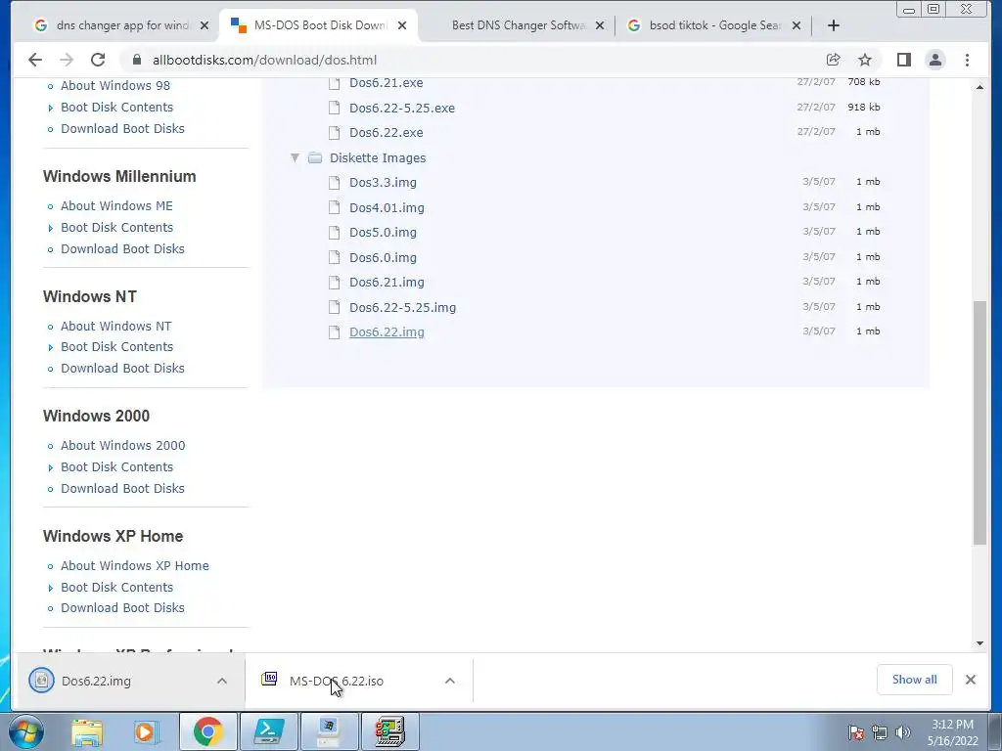Open About Windows NT link
The image size is (1002, 751).
point(115,326)
